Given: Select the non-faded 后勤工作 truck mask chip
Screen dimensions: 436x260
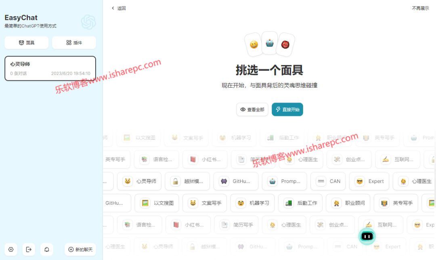Looking at the screenshot, I should coord(300,203).
